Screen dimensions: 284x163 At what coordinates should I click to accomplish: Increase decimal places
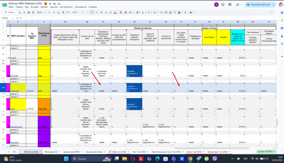click(63, 13)
